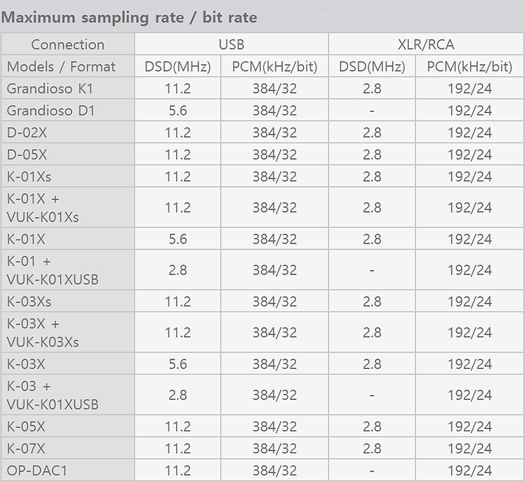Viewport: 525px width, 482px height.
Task: Select the 'K-01Xs' model cell
Action: [x=29, y=177]
